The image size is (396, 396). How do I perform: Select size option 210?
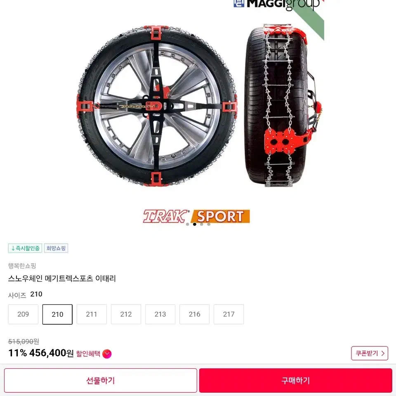click(57, 314)
